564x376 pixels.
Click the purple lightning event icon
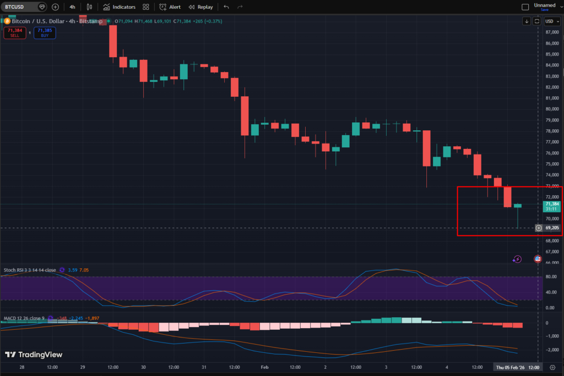517,259
